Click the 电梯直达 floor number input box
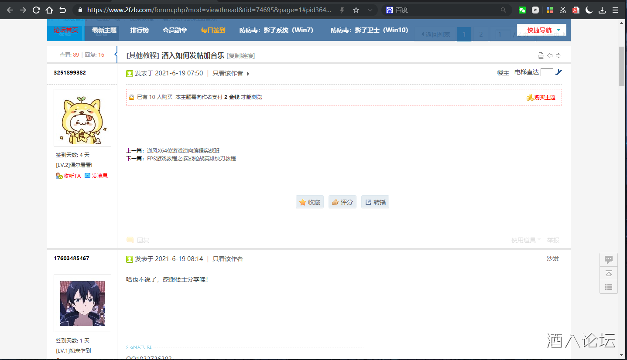Viewport: 627px width, 360px height. pyautogui.click(x=546, y=72)
